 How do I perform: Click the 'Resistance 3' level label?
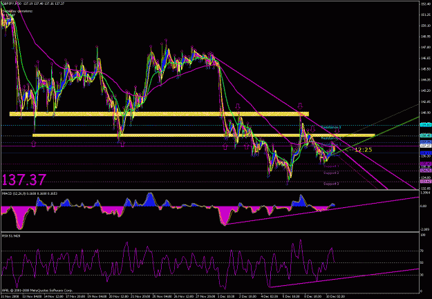331,127
